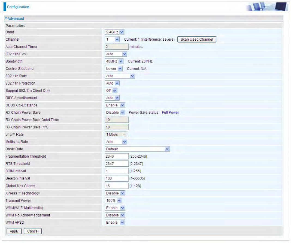
Task: Open the Basic Rate dropdown
Action: [x=137, y=149]
